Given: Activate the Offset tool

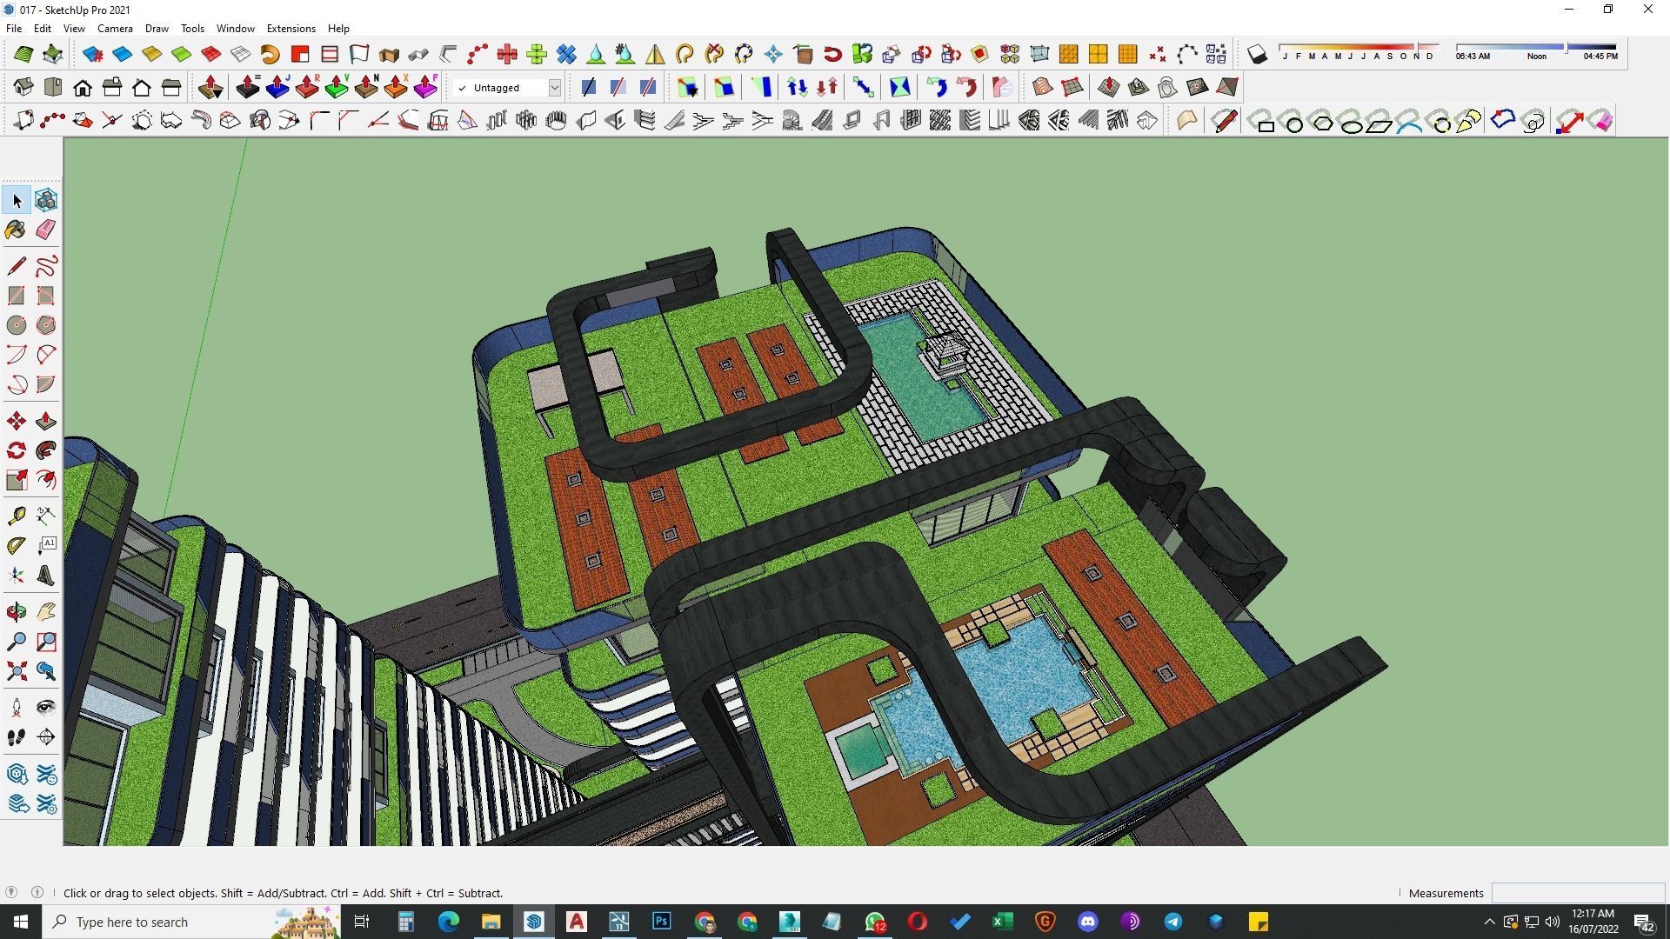Looking at the screenshot, I should point(46,480).
